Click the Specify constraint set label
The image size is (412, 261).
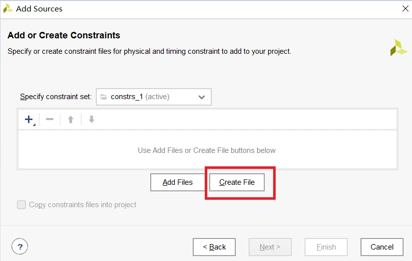coord(56,97)
